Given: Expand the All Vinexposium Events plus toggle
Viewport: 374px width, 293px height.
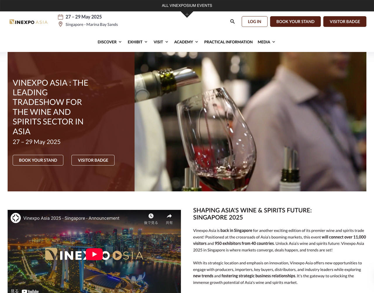Looking at the screenshot, I should coord(187,14).
